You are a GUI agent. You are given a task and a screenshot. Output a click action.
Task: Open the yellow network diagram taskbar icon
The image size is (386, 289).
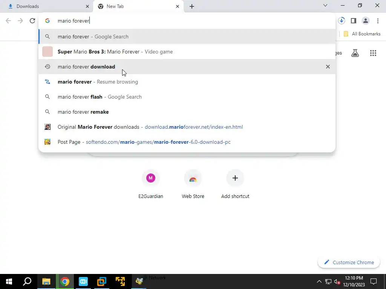coord(120,281)
